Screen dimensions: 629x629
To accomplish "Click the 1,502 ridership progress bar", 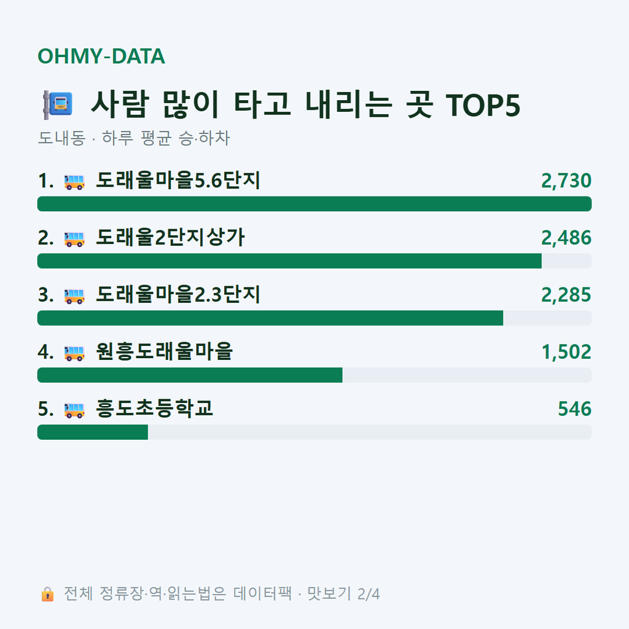I will click(x=314, y=375).
